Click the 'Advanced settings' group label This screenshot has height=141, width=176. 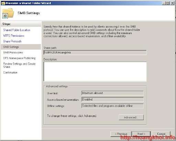(x=57, y=86)
